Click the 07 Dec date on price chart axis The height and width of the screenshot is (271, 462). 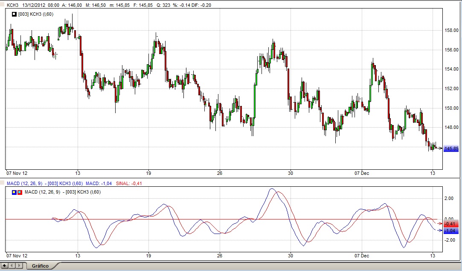click(362, 173)
